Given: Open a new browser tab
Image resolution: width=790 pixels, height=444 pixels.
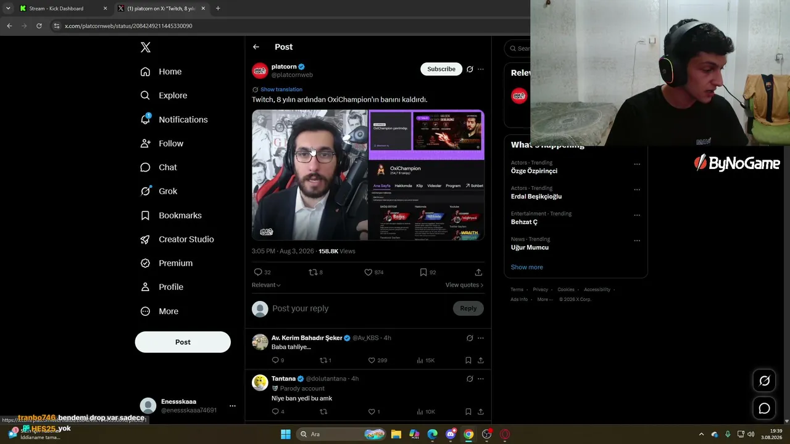Looking at the screenshot, I should coord(218,9).
